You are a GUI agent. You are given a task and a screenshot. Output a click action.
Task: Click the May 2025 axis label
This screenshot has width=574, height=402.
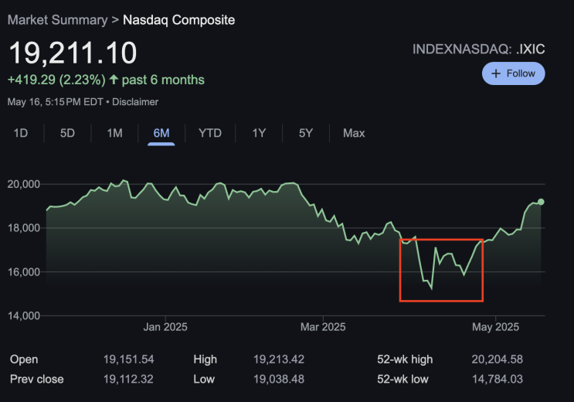click(x=495, y=328)
